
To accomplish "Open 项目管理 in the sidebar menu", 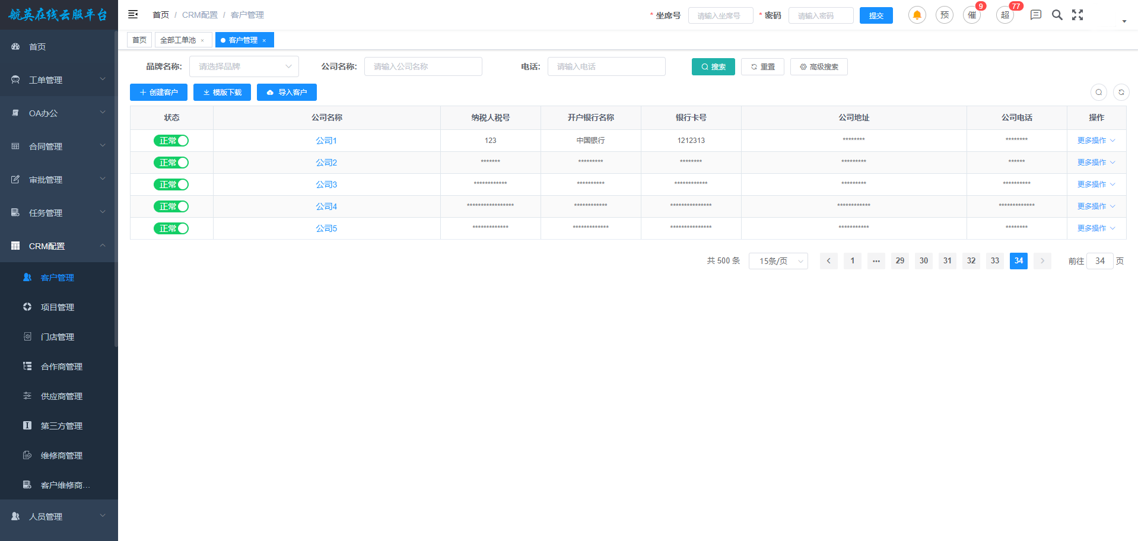I will click(58, 307).
